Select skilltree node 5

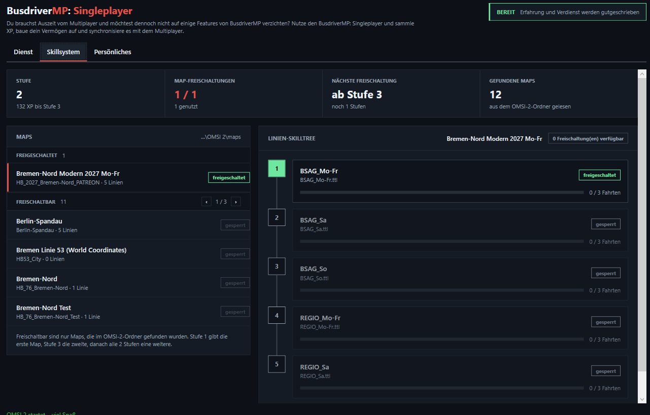(x=277, y=364)
